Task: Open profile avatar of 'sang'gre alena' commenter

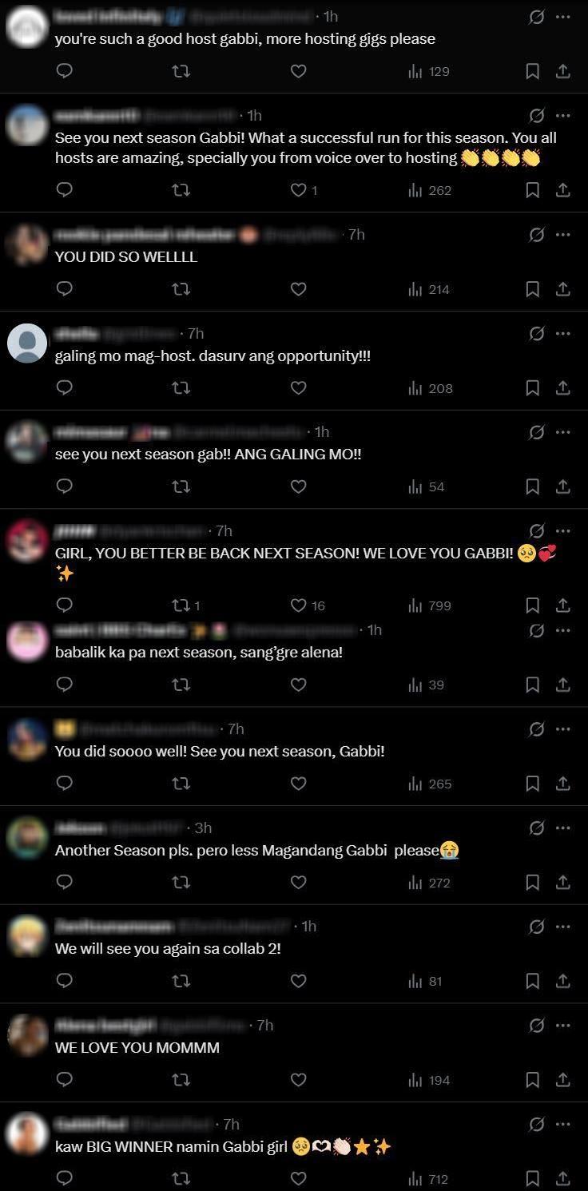Action: [x=26, y=641]
